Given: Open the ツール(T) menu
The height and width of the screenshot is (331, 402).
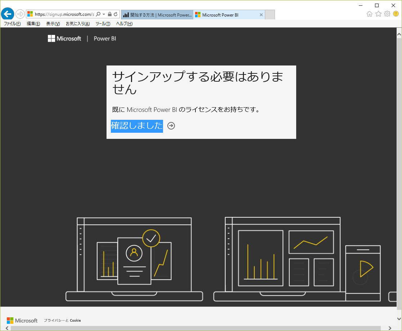Looking at the screenshot, I should (x=103, y=24).
